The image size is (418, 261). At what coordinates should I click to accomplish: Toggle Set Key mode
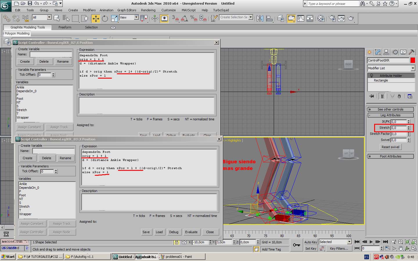tap(311, 249)
